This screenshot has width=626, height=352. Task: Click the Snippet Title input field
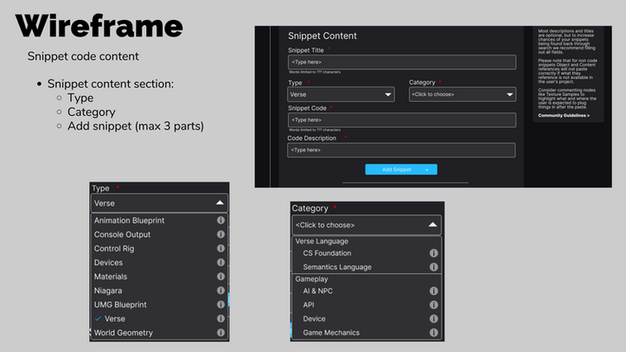click(401, 62)
